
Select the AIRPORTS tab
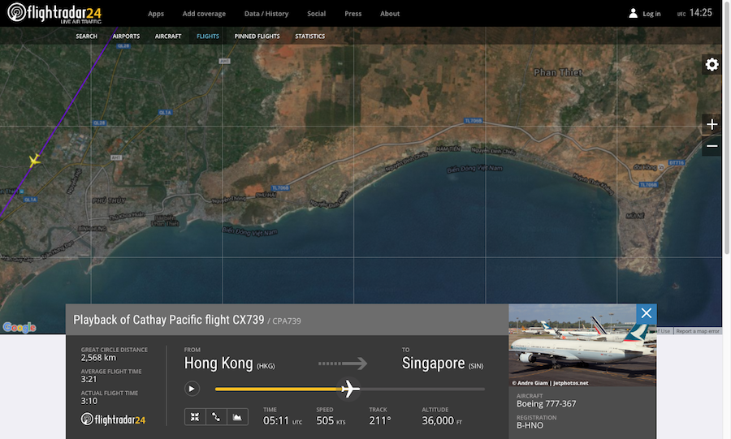coord(126,36)
